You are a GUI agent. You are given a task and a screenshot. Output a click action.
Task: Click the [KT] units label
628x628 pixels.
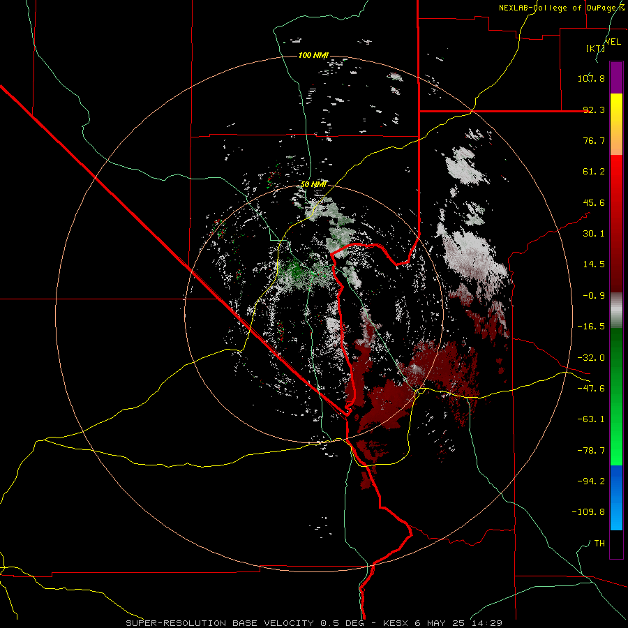(x=595, y=48)
